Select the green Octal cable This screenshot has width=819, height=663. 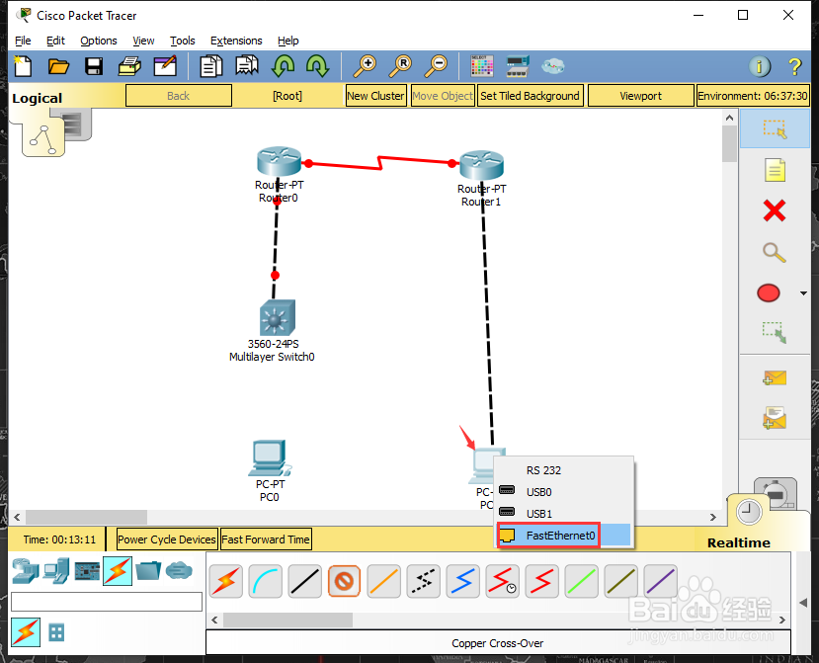pos(581,581)
